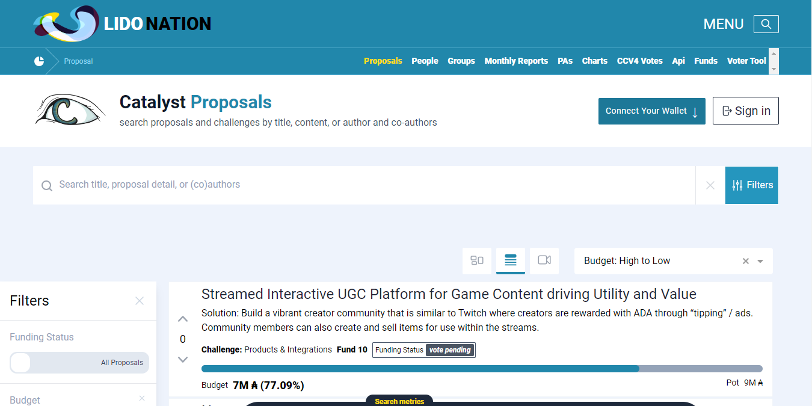The height and width of the screenshot is (406, 812).
Task: Open the Budget: High to Low sort box
Action: click(674, 261)
